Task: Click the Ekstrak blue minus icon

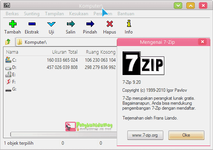Action: click(32, 24)
